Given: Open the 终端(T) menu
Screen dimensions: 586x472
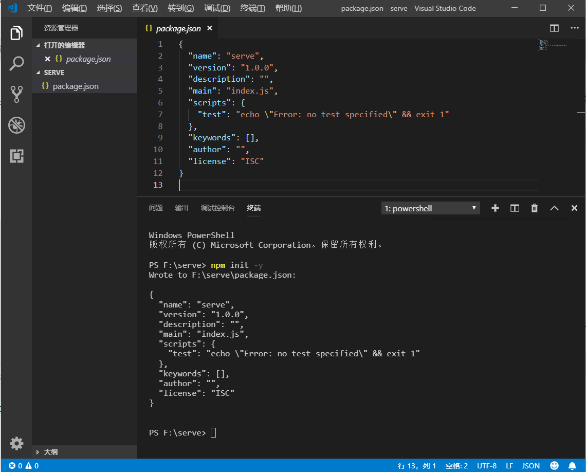Looking at the screenshot, I should (x=252, y=8).
